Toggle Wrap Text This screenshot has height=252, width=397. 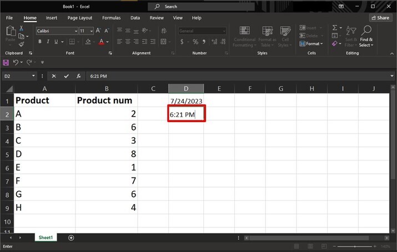pyautogui.click(x=164, y=31)
